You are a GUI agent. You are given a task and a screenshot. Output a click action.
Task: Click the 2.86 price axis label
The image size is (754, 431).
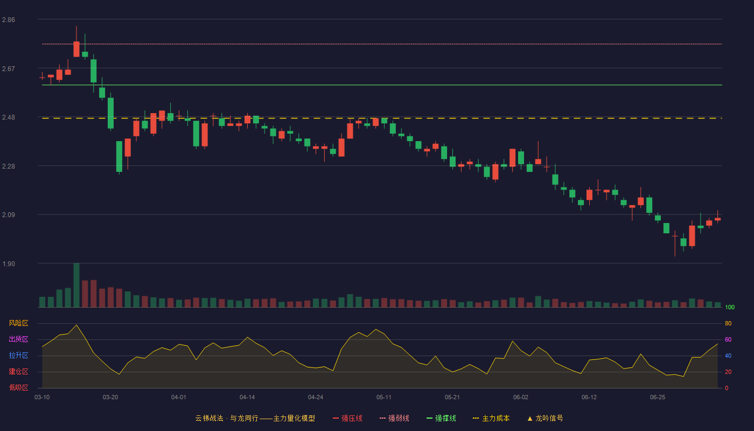[x=9, y=20]
